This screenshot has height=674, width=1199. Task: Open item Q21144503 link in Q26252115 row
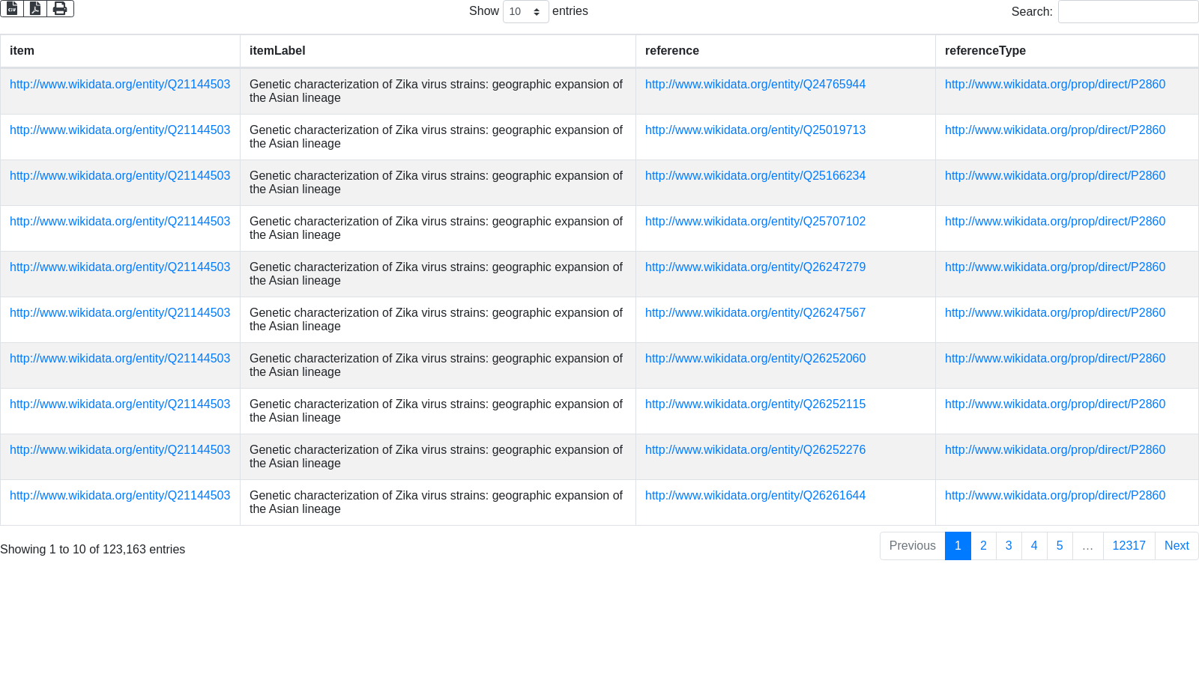pos(120,404)
